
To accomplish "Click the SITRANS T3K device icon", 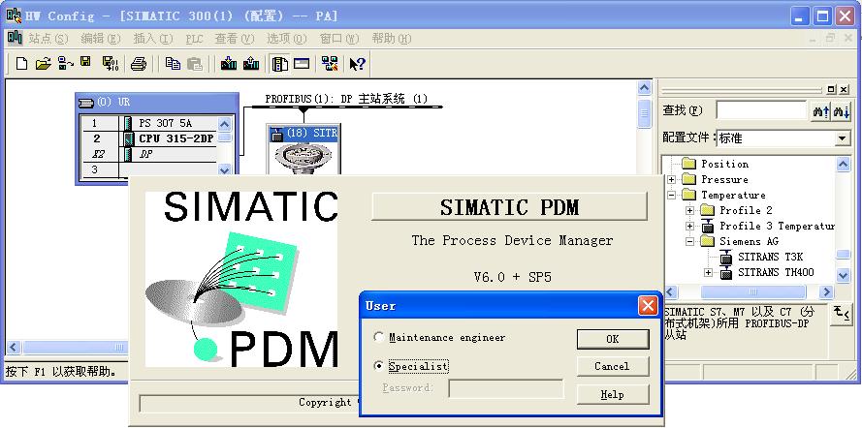I will (725, 257).
